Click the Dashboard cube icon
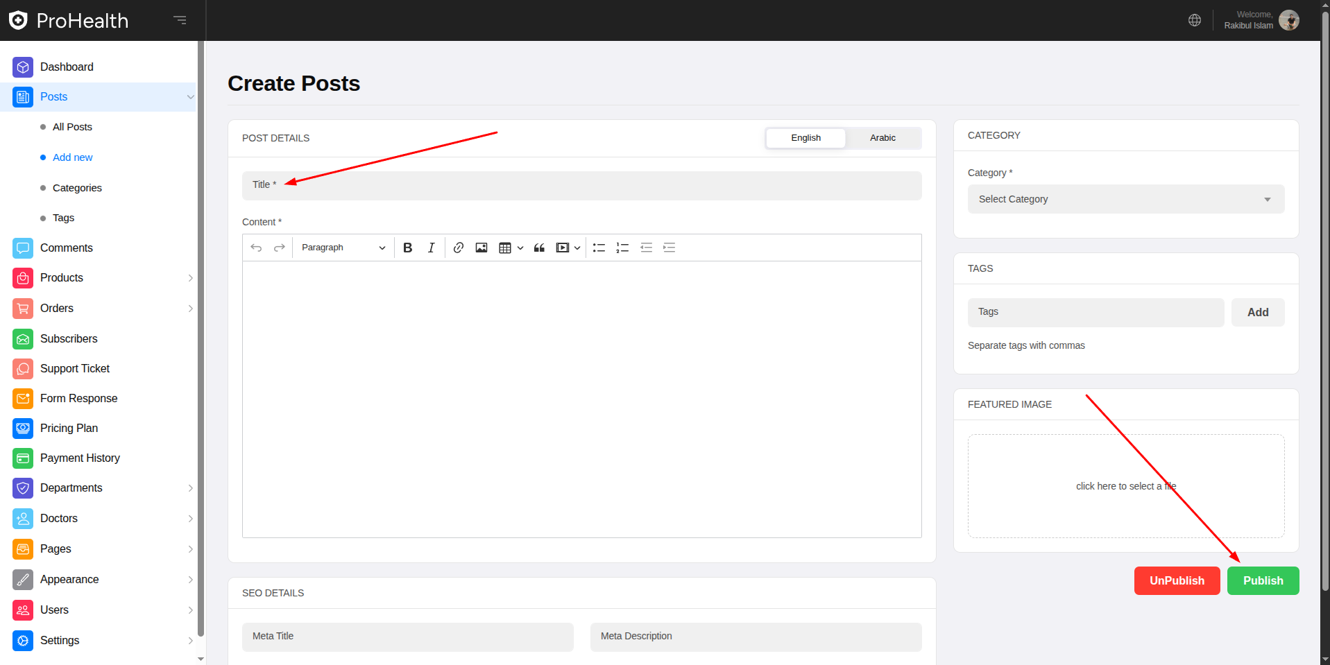 [x=23, y=67]
